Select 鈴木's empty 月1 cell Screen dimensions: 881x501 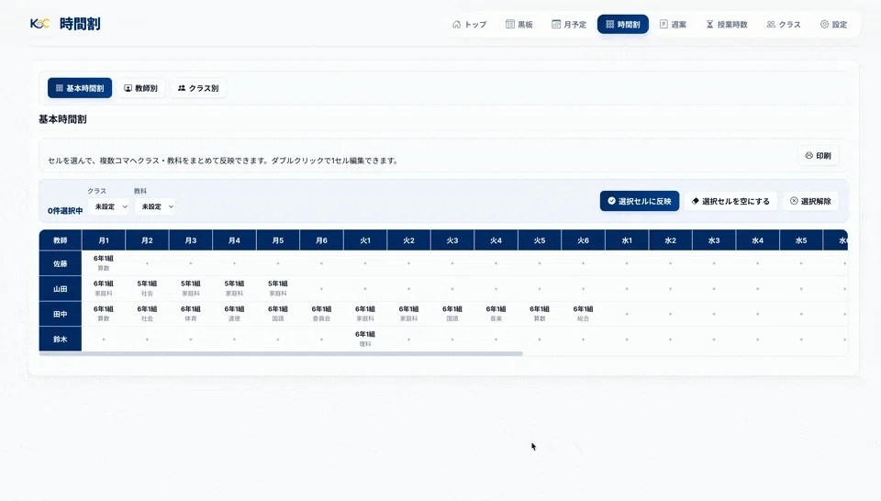coord(104,340)
